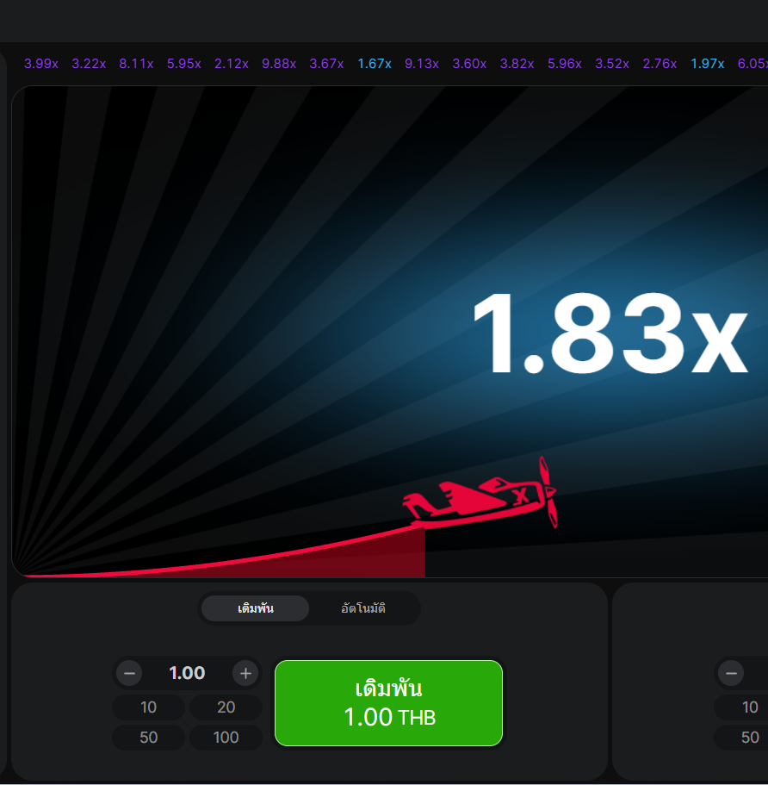Screen dimensions: 768x785
Task: Decrease the 1.00 bet with minus button
Action: pos(129,673)
